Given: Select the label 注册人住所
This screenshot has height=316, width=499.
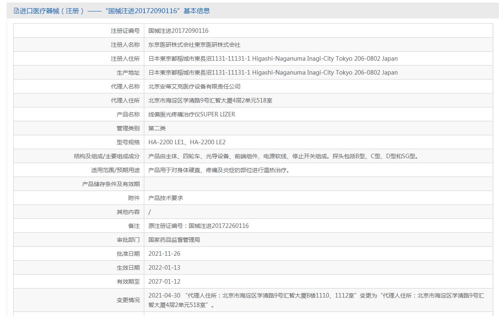Looking at the screenshot, I should 125,59.
